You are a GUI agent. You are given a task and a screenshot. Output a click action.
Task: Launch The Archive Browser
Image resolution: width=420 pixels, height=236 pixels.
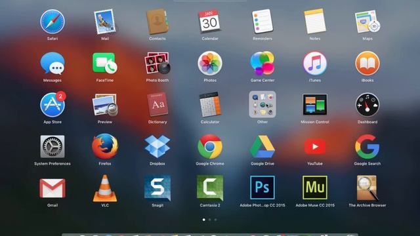(x=367, y=188)
